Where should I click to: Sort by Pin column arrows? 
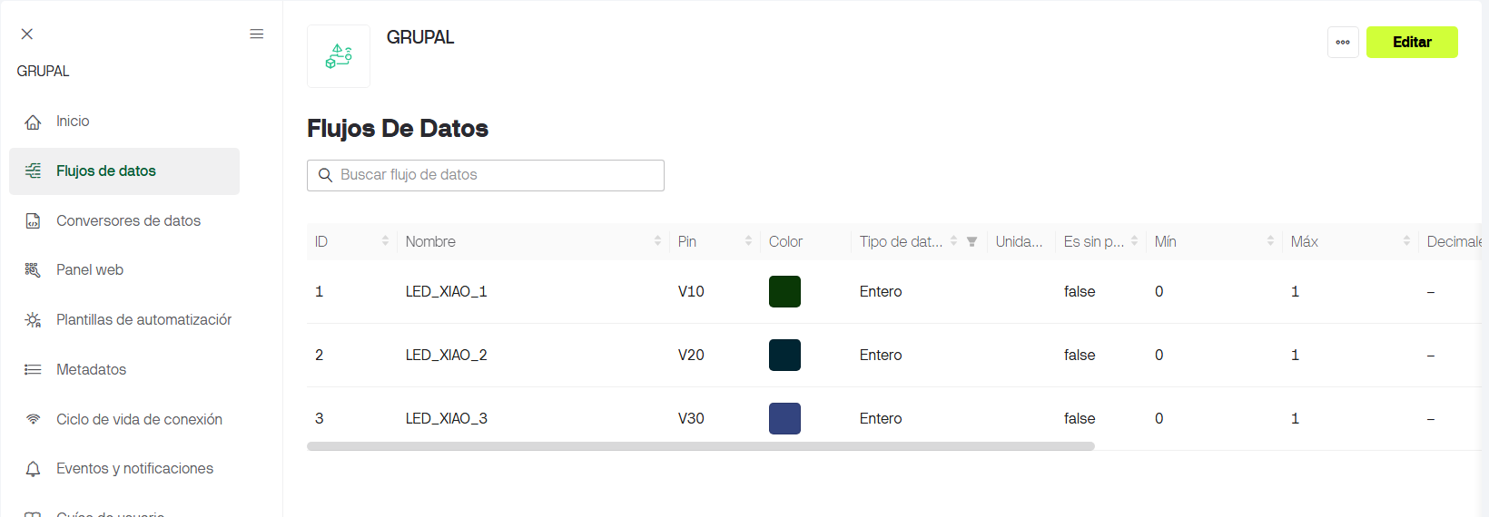click(x=748, y=240)
